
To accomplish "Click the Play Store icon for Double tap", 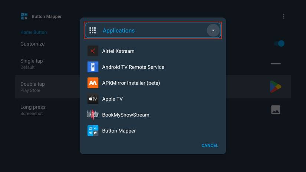I will 276,87.
